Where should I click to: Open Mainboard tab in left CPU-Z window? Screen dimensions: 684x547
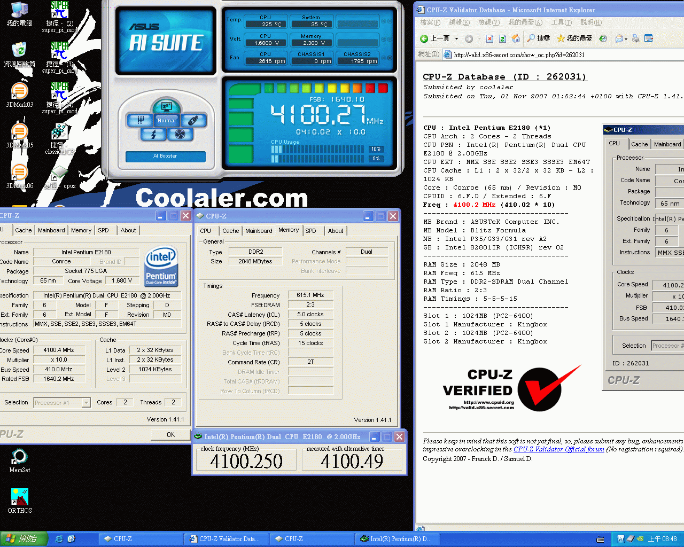tap(51, 230)
